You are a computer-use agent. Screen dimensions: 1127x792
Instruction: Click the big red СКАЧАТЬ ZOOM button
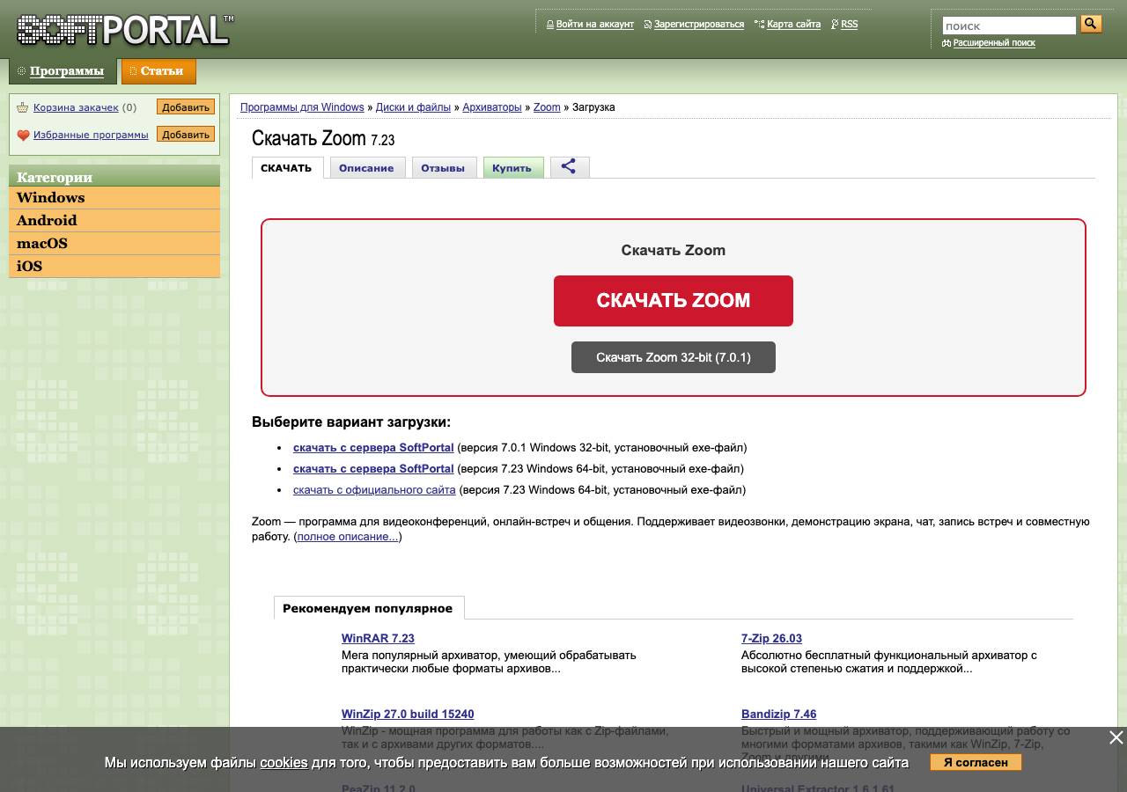[x=674, y=301]
